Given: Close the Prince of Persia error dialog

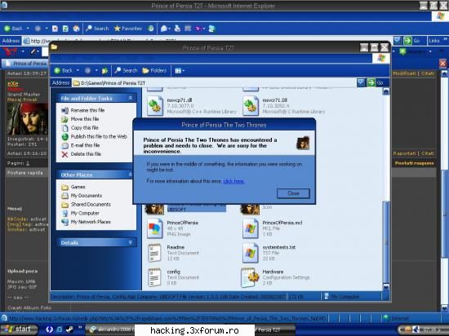Looking at the screenshot, I should point(293,193).
